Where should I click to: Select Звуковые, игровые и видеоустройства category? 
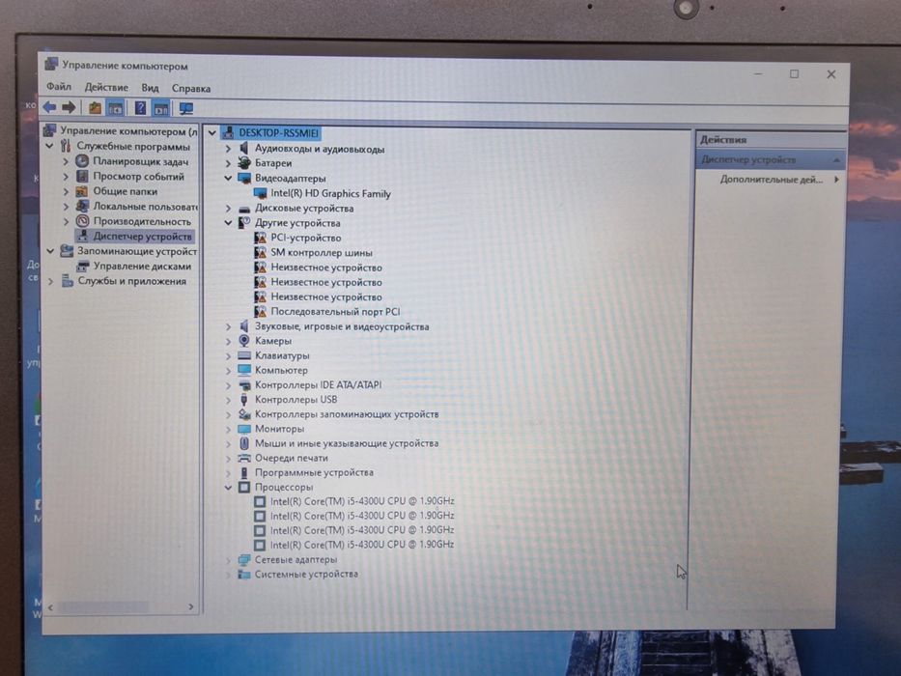pos(342,326)
